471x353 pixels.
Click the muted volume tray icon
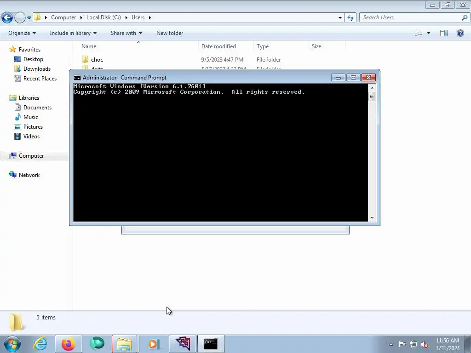[x=425, y=345]
